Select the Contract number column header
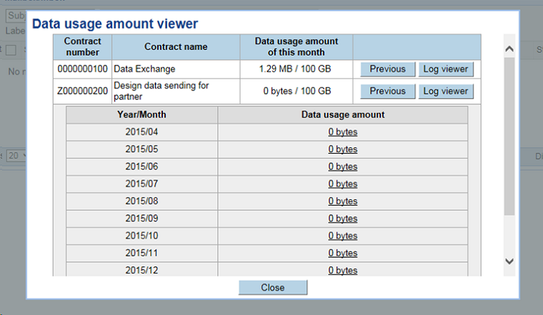The width and height of the screenshot is (543, 315). pos(82,46)
